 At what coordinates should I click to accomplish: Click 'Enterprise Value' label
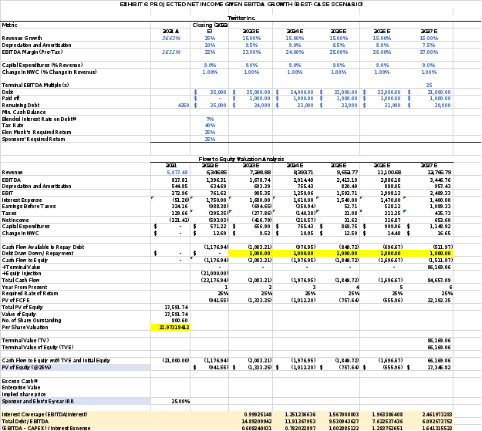(21, 388)
